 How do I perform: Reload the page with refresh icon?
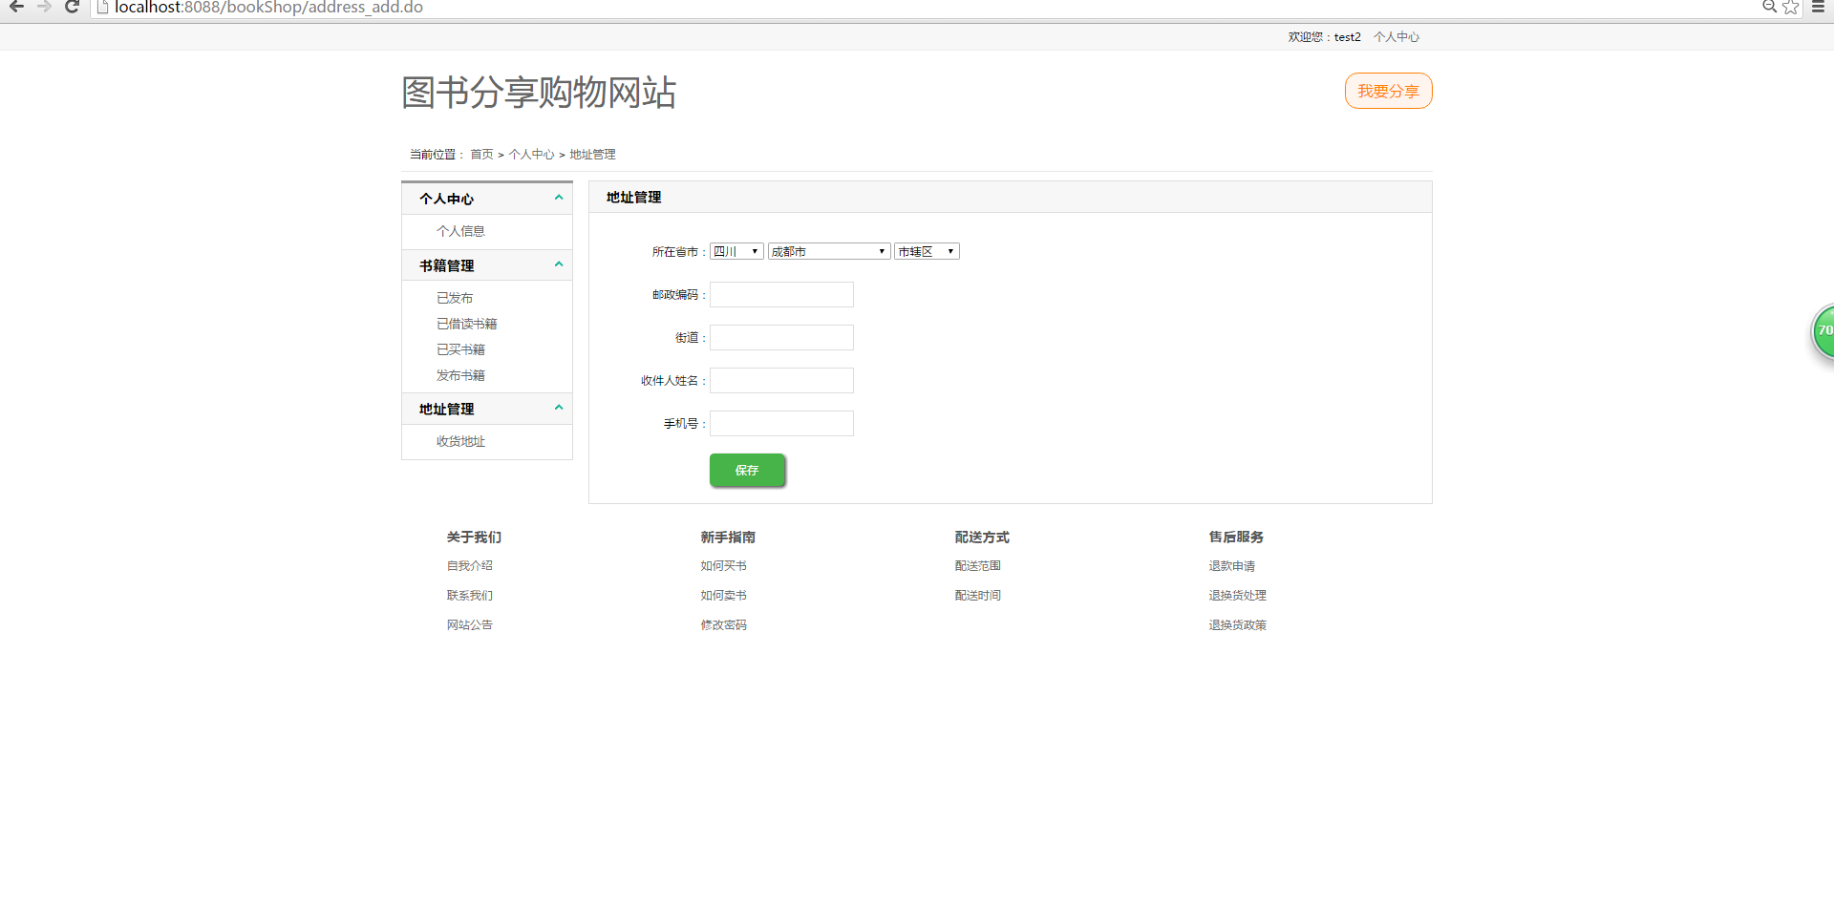coord(72,7)
